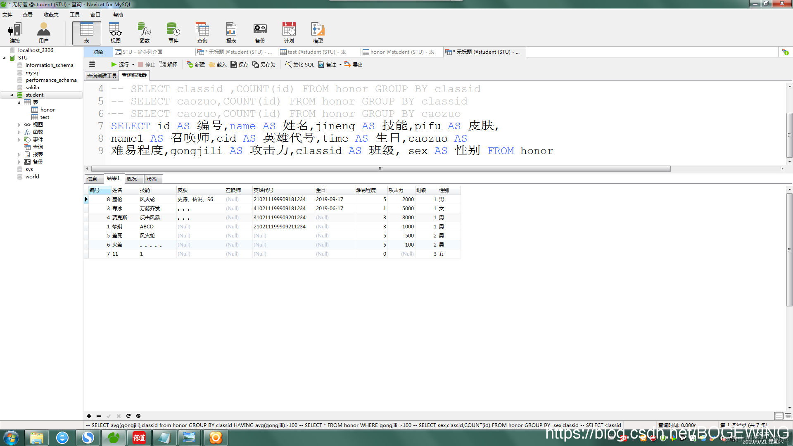
Task: Switch to form view icon bottom right
Action: 788,416
